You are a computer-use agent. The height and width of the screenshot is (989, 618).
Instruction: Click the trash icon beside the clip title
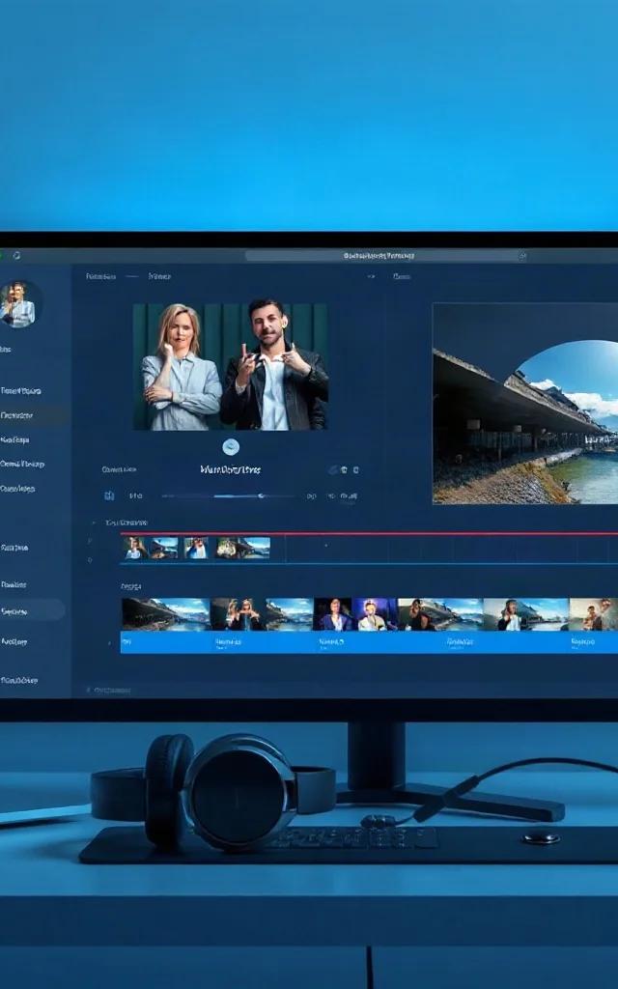click(x=345, y=470)
